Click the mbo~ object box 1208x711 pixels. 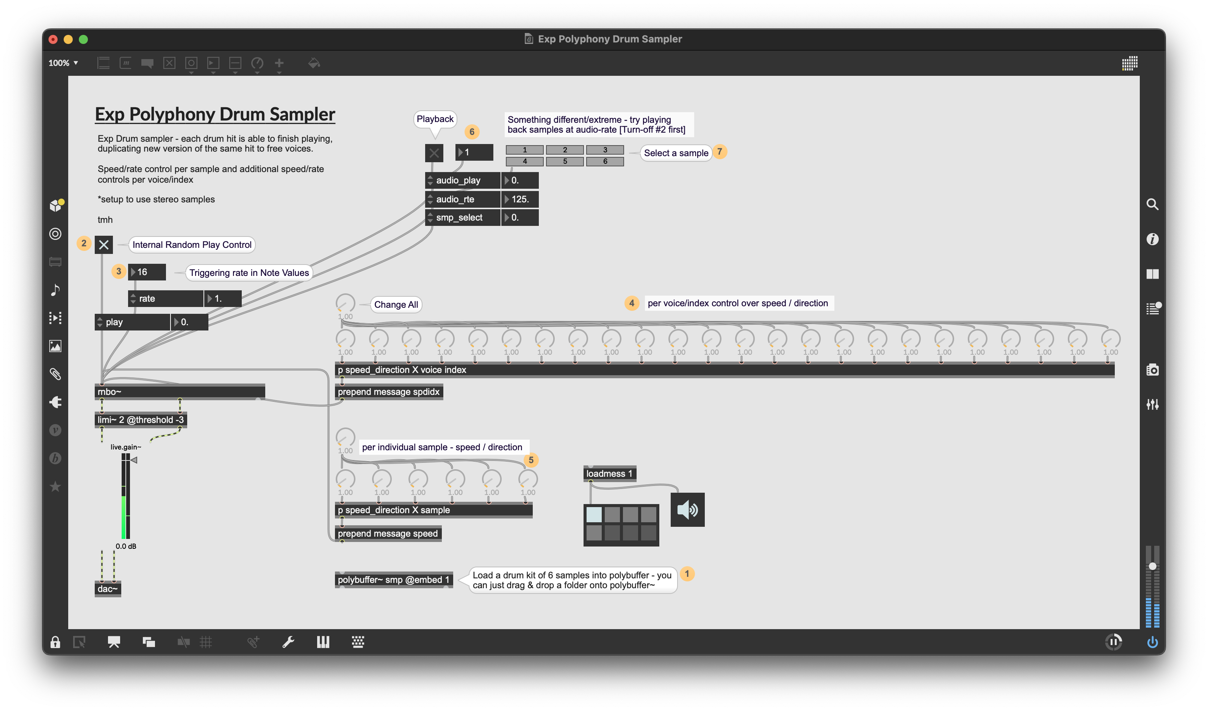(x=180, y=392)
